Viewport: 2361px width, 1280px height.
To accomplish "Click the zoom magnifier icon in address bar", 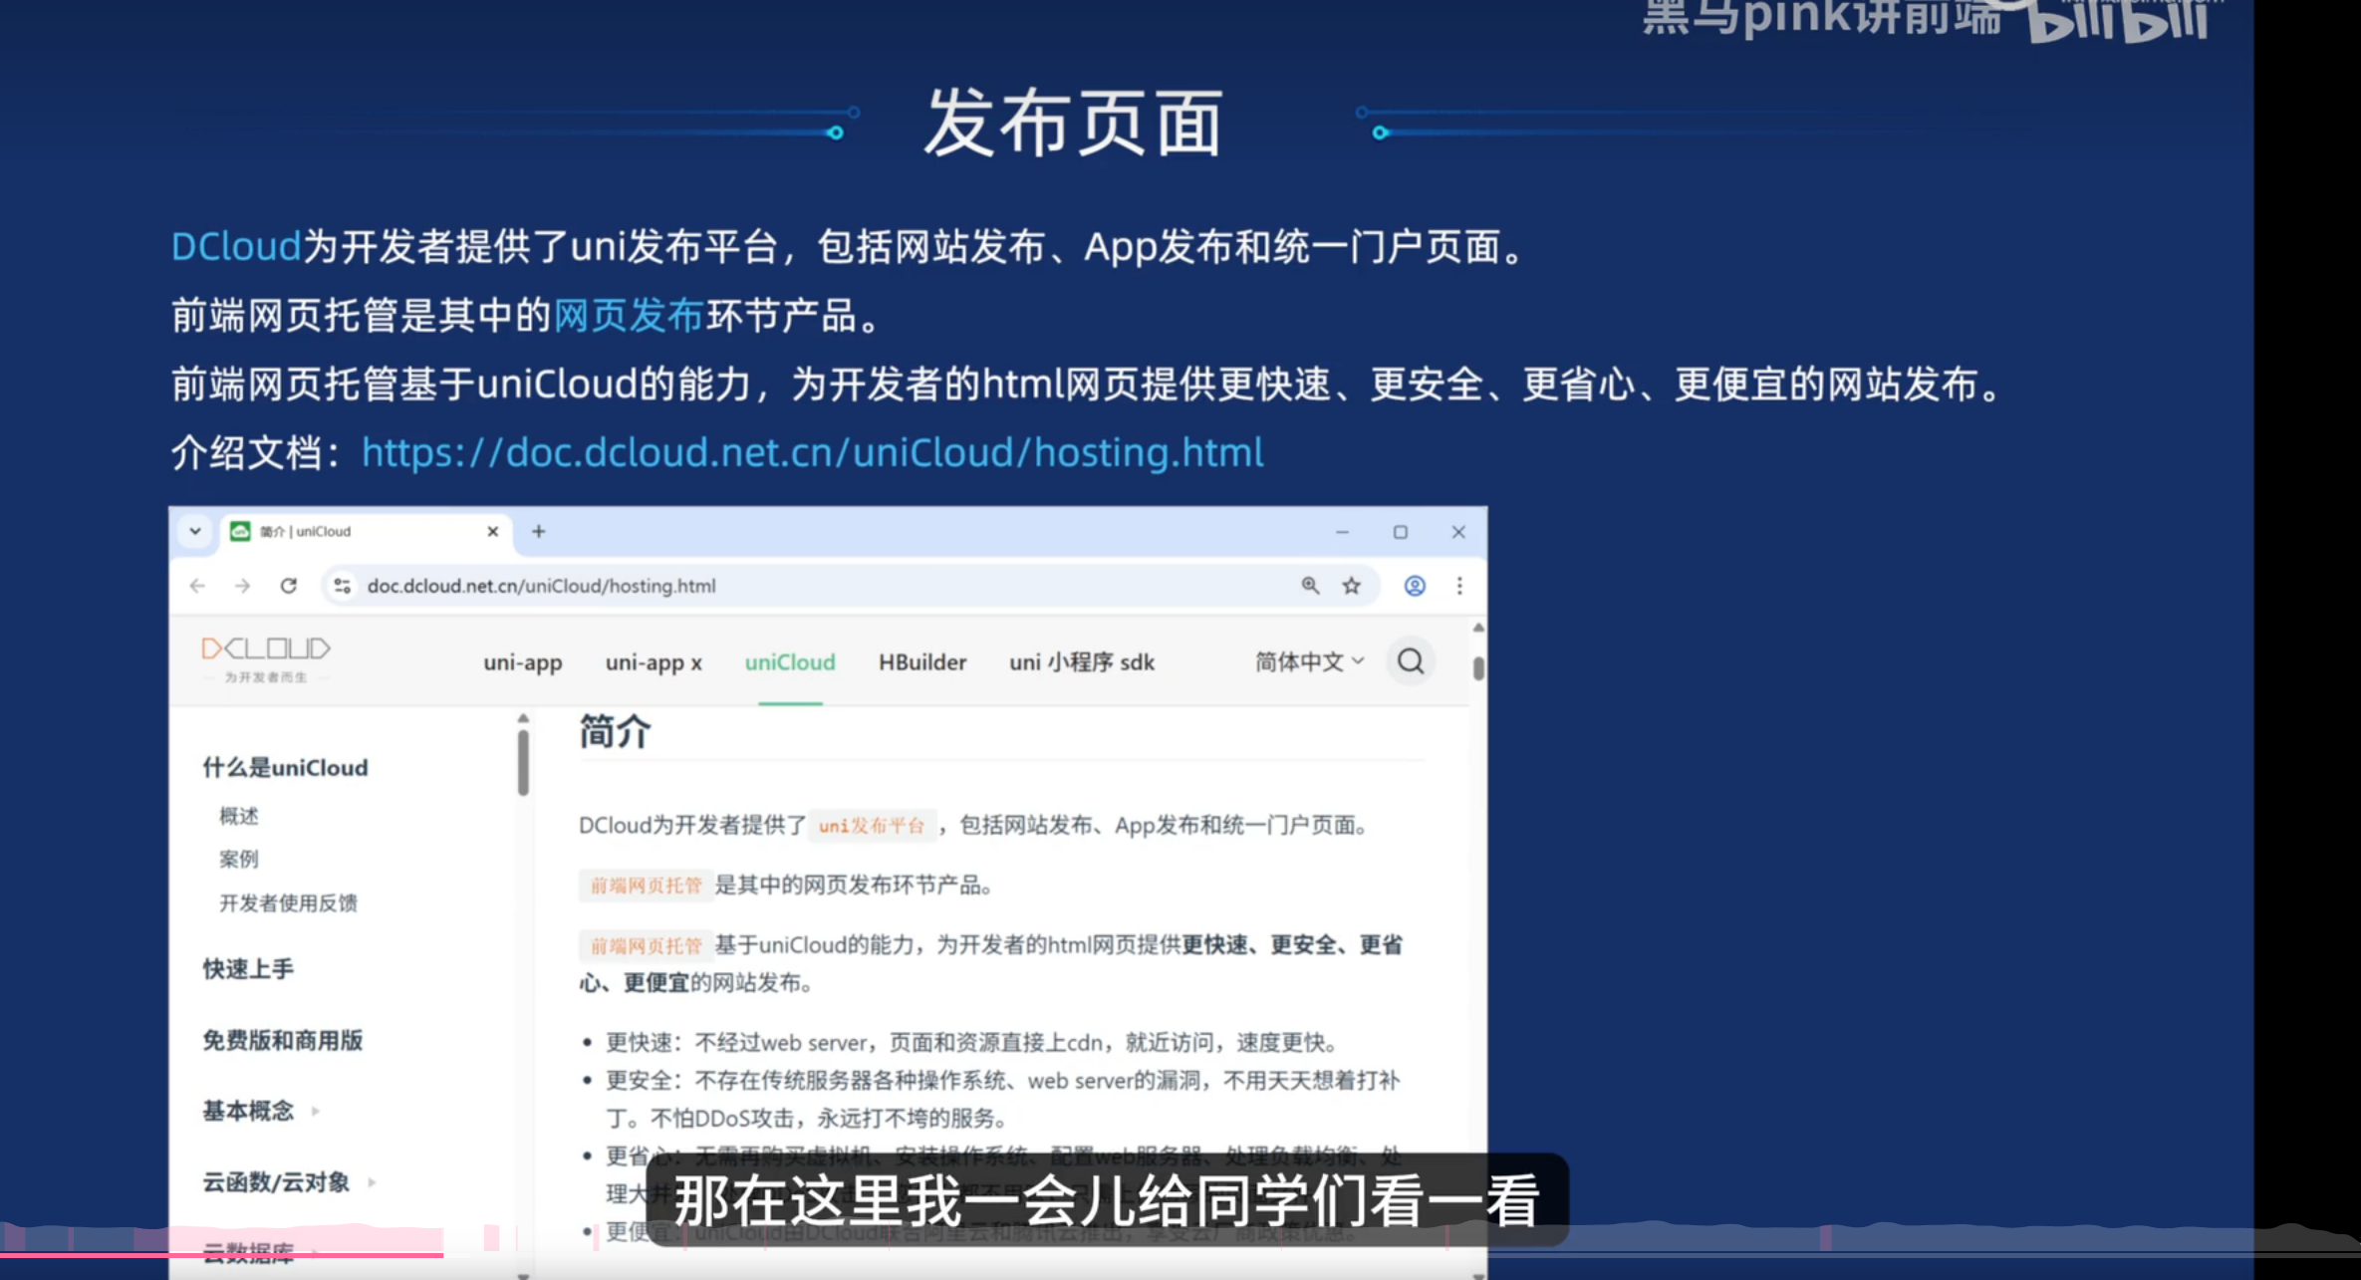I will click(1310, 586).
